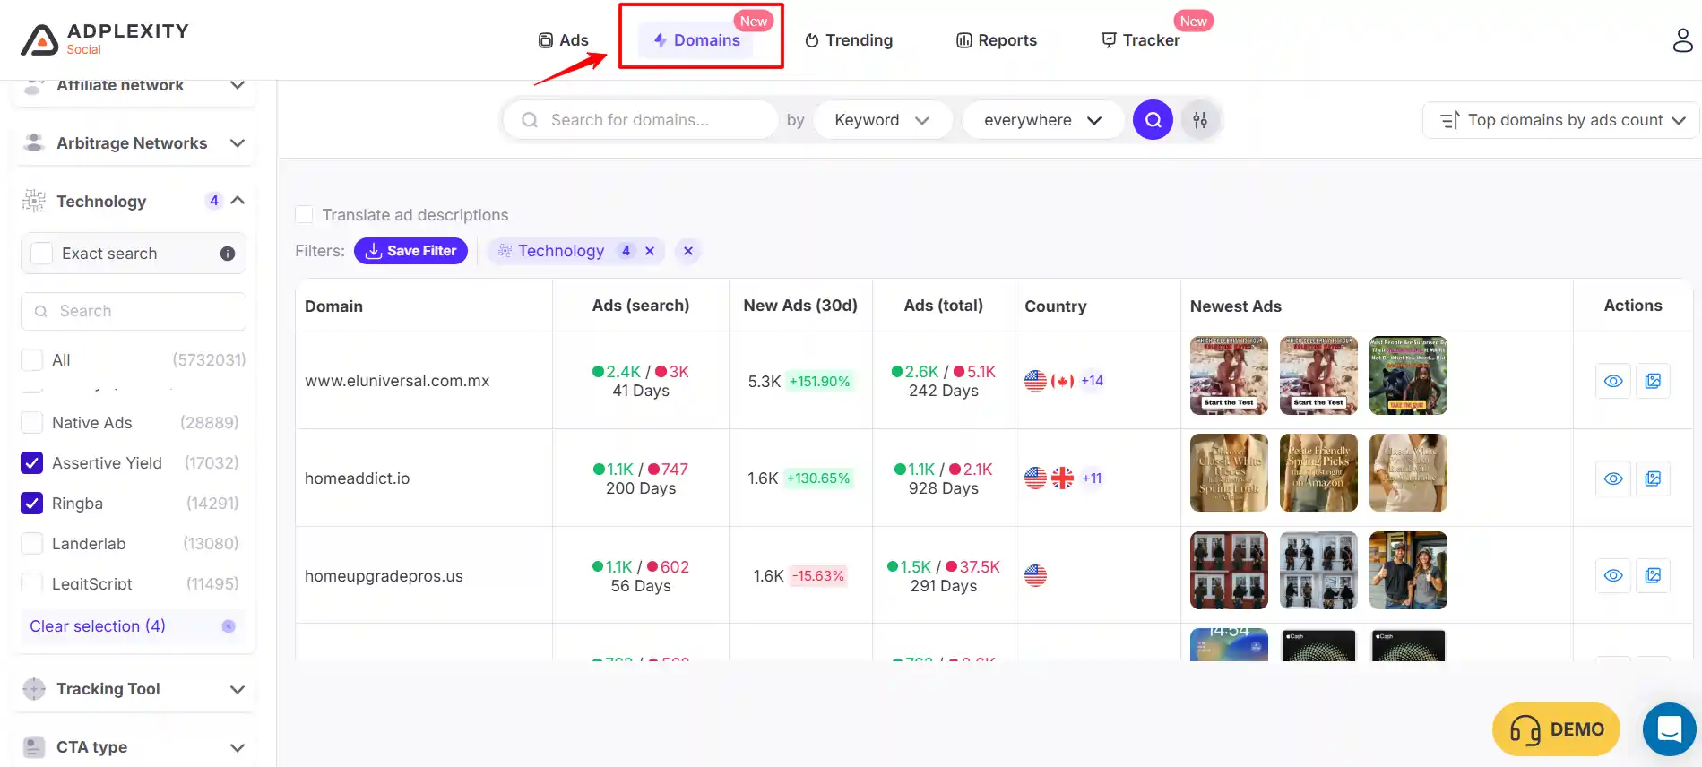Click the +151.90% growth badge
The height and width of the screenshot is (767, 1702).
point(819,381)
